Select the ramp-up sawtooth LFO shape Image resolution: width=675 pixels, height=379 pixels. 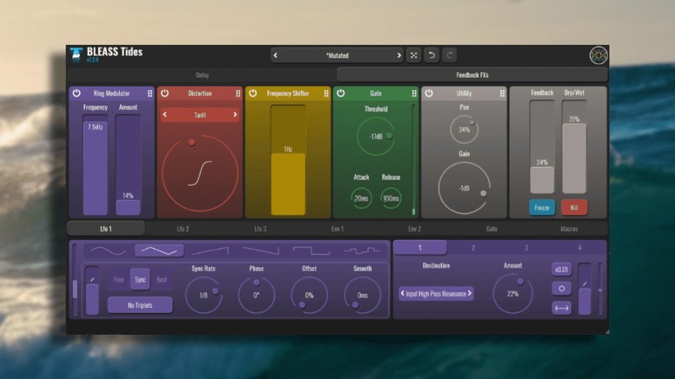210,251
